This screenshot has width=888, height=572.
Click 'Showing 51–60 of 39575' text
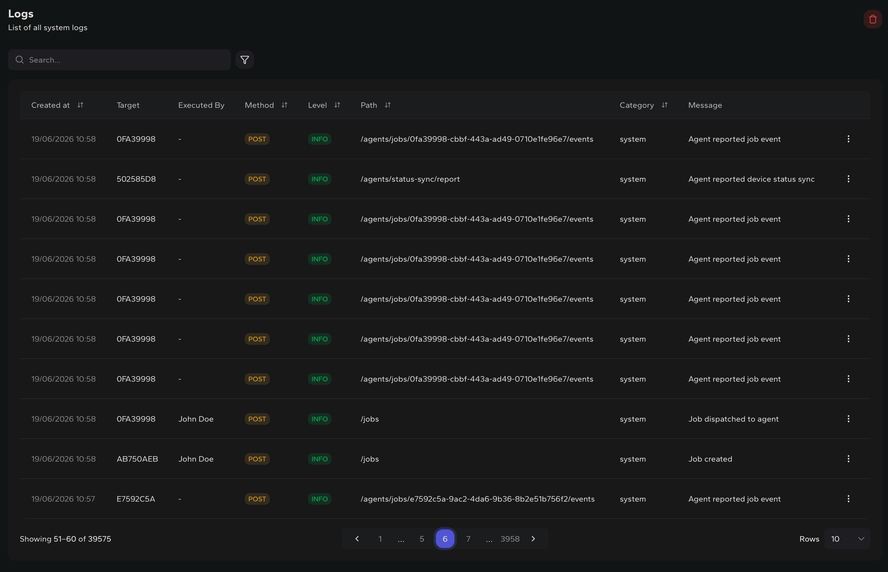[x=66, y=539]
